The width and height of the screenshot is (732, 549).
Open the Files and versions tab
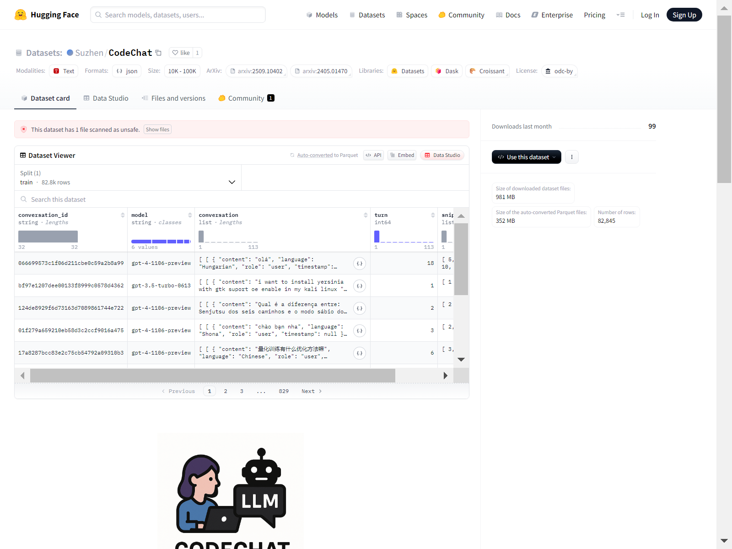point(173,98)
